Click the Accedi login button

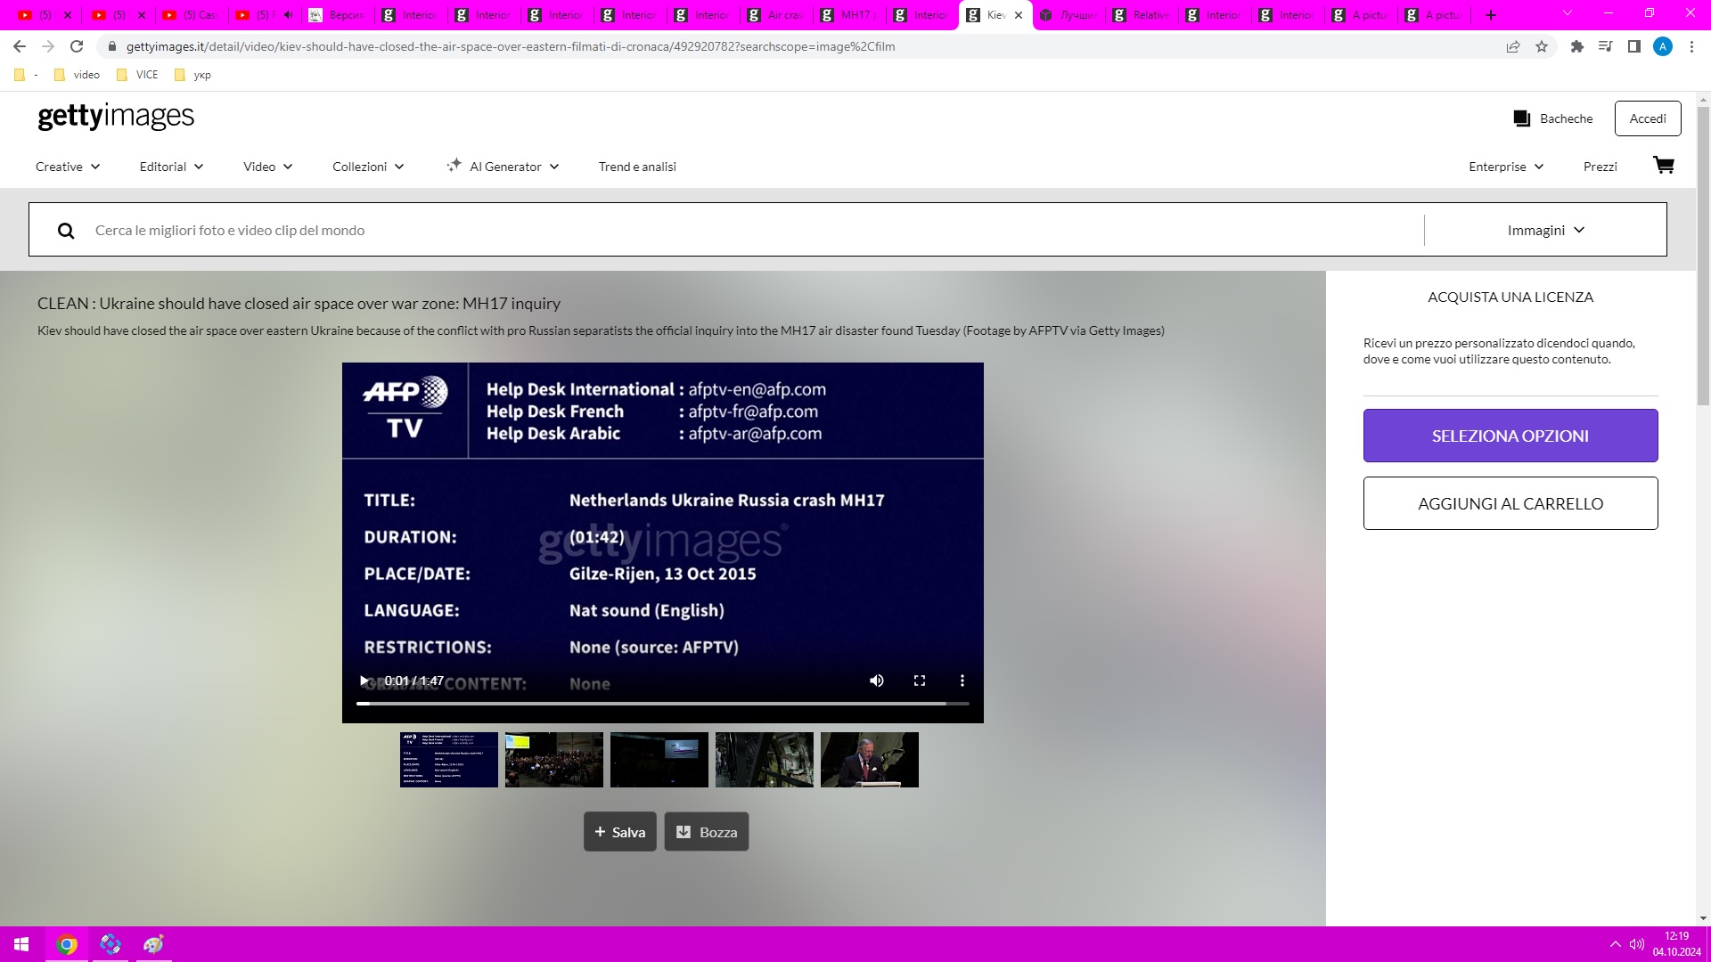pos(1648,118)
